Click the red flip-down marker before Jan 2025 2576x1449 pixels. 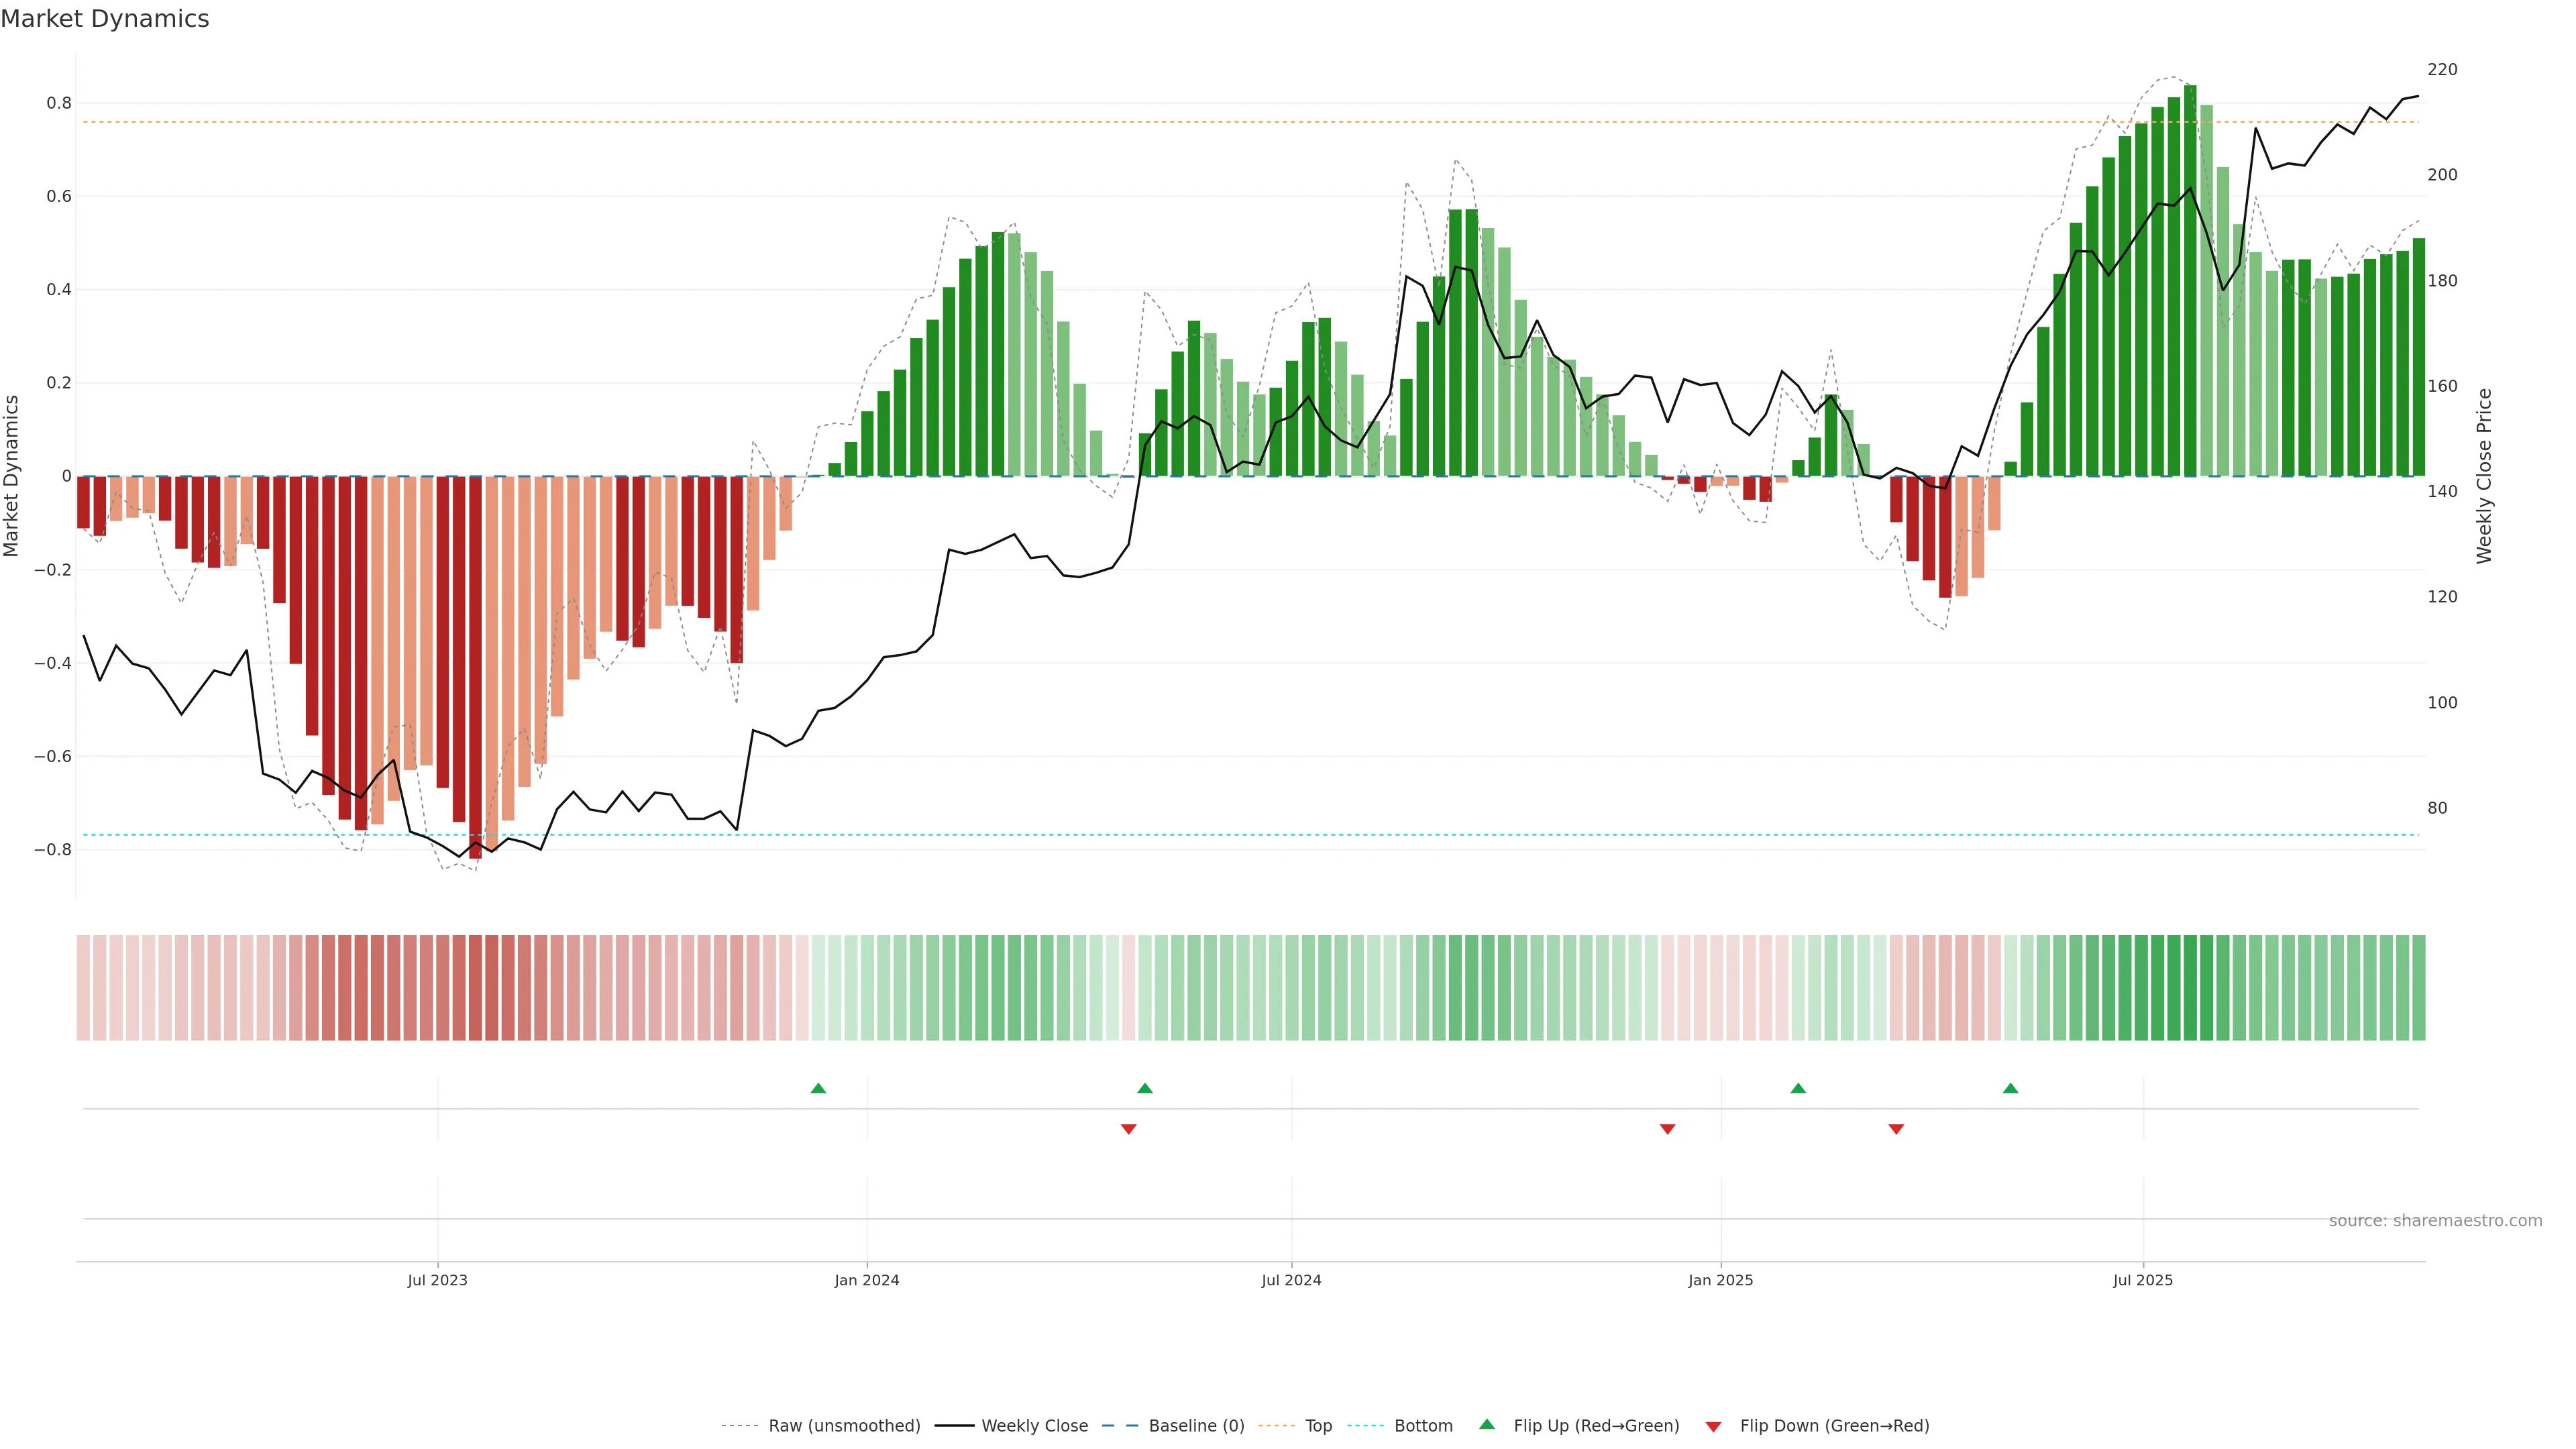(x=1667, y=1129)
